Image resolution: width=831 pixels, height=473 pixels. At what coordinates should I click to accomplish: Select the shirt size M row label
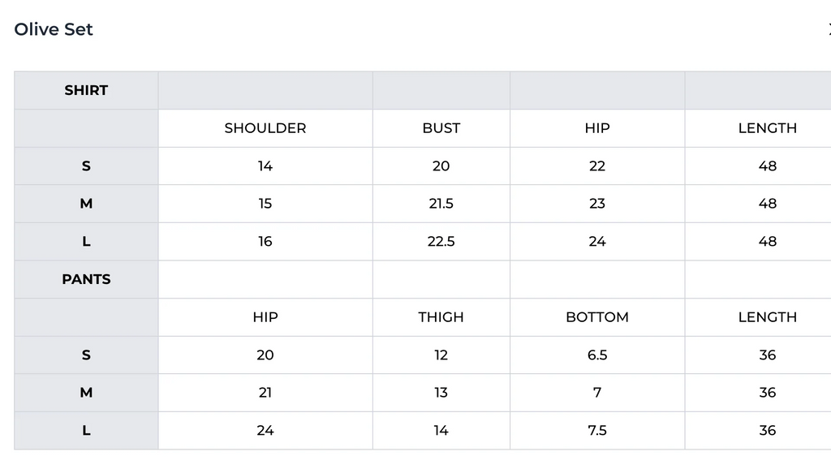coord(86,204)
